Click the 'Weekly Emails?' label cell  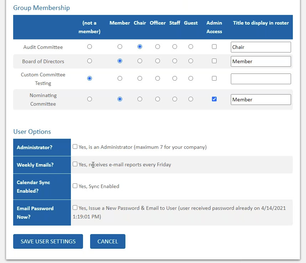42,165
